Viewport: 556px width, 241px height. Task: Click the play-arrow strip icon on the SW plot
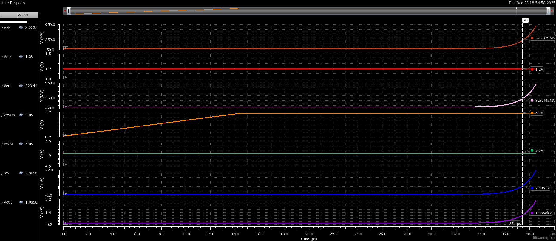pos(66,194)
